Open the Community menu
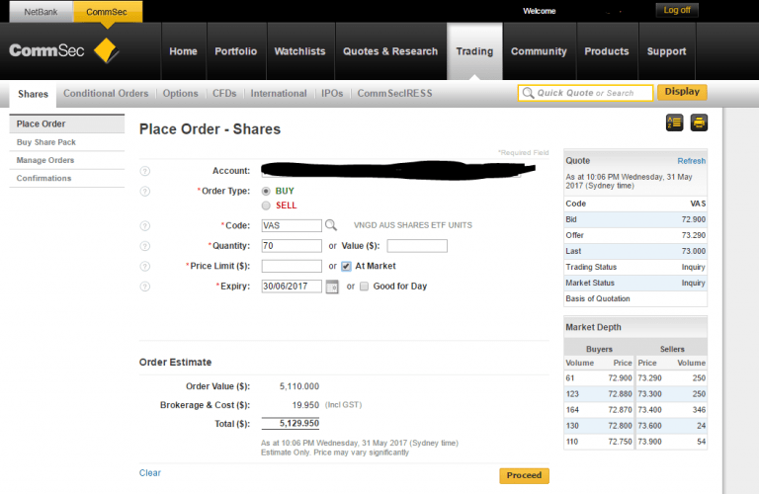The image size is (759, 494). click(539, 51)
